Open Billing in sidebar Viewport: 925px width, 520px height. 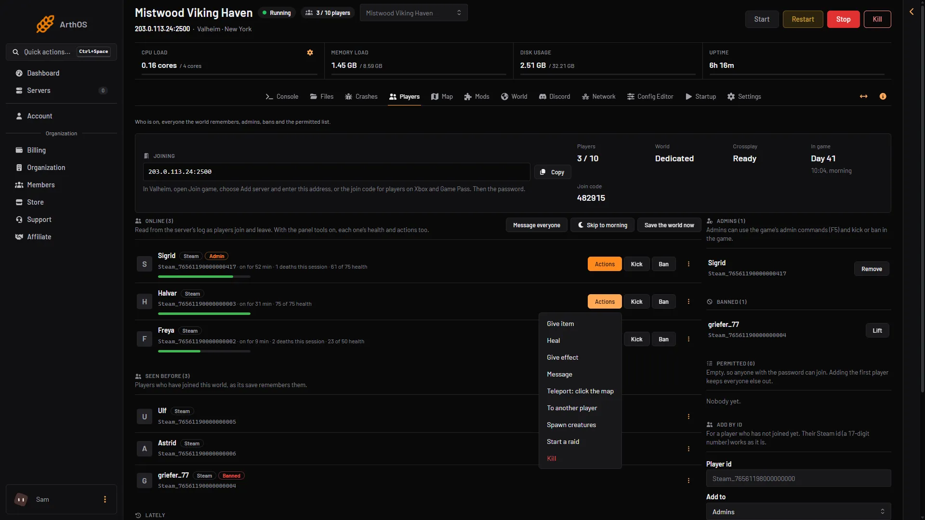pos(61,150)
